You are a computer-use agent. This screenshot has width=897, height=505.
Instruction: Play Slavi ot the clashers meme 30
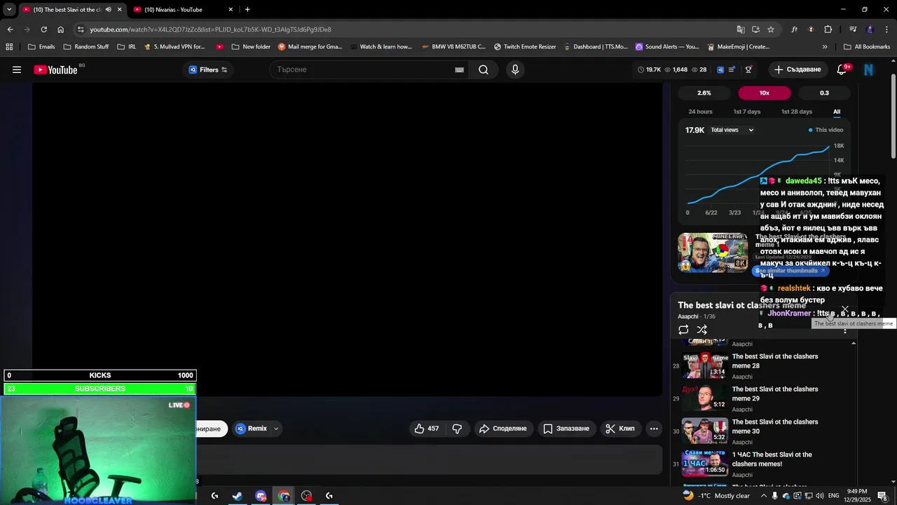pos(705,431)
